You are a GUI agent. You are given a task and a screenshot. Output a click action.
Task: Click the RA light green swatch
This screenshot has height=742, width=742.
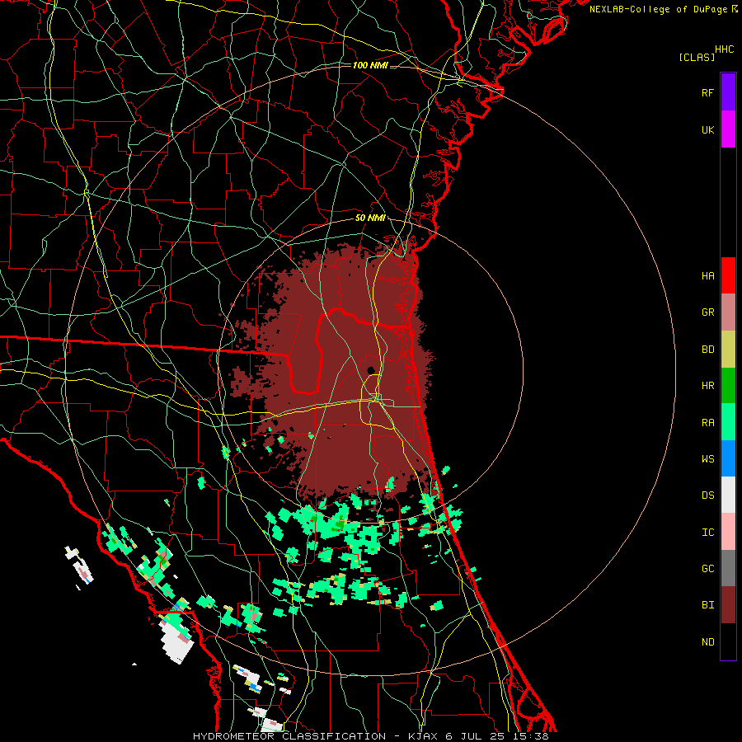[728, 422]
